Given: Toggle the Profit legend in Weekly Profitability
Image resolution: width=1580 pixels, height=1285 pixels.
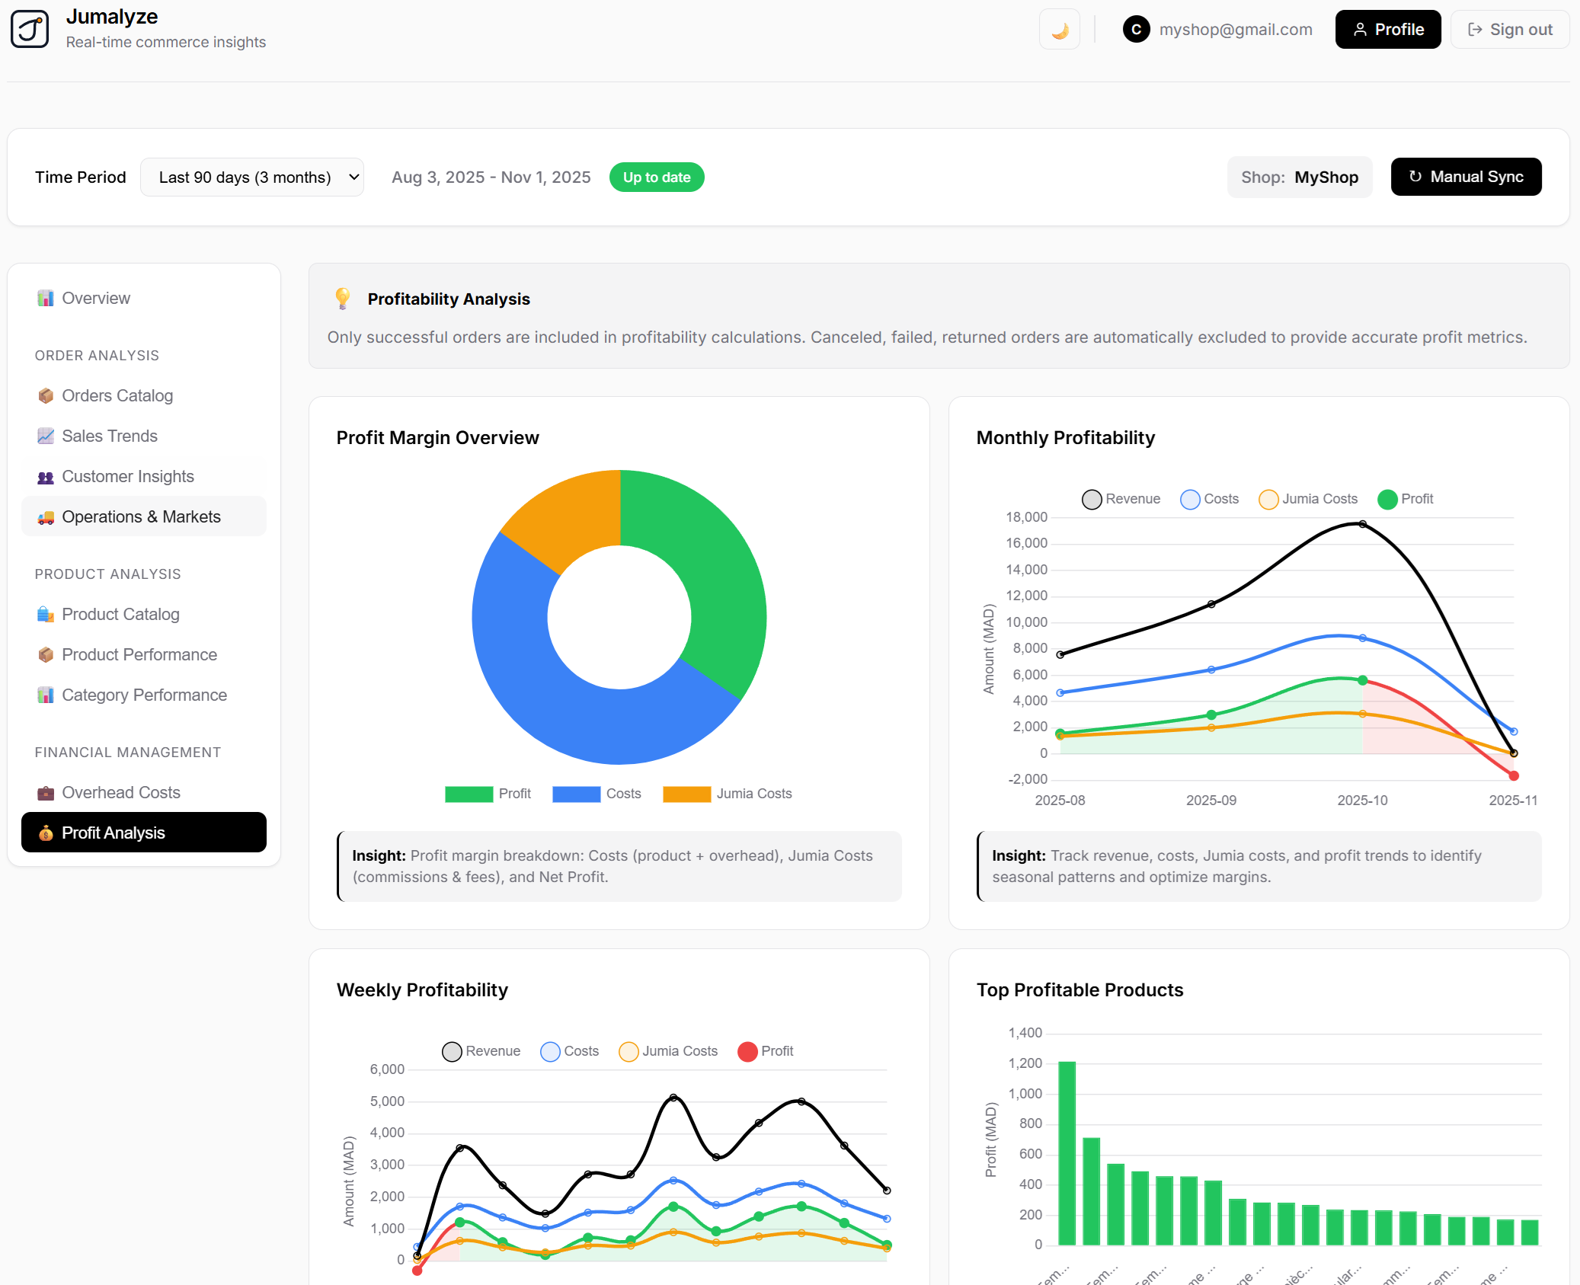Looking at the screenshot, I should coord(766,1051).
